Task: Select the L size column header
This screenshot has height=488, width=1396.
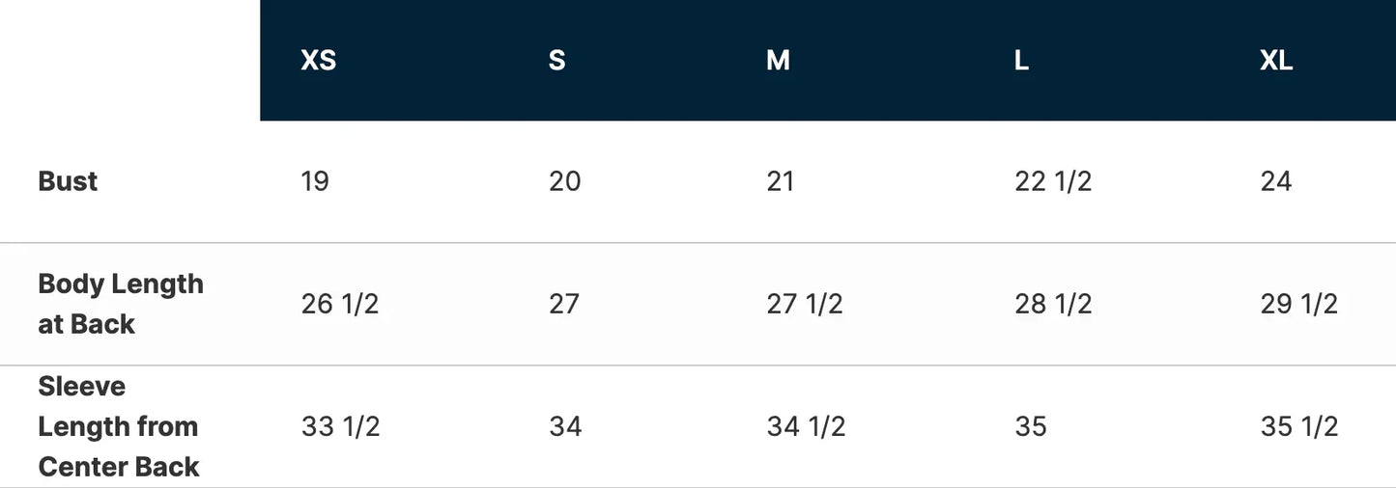Action: point(1021,61)
